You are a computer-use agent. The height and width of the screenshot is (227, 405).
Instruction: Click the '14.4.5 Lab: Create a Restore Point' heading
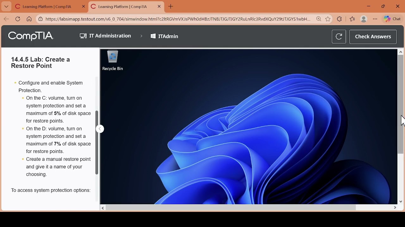click(x=40, y=63)
